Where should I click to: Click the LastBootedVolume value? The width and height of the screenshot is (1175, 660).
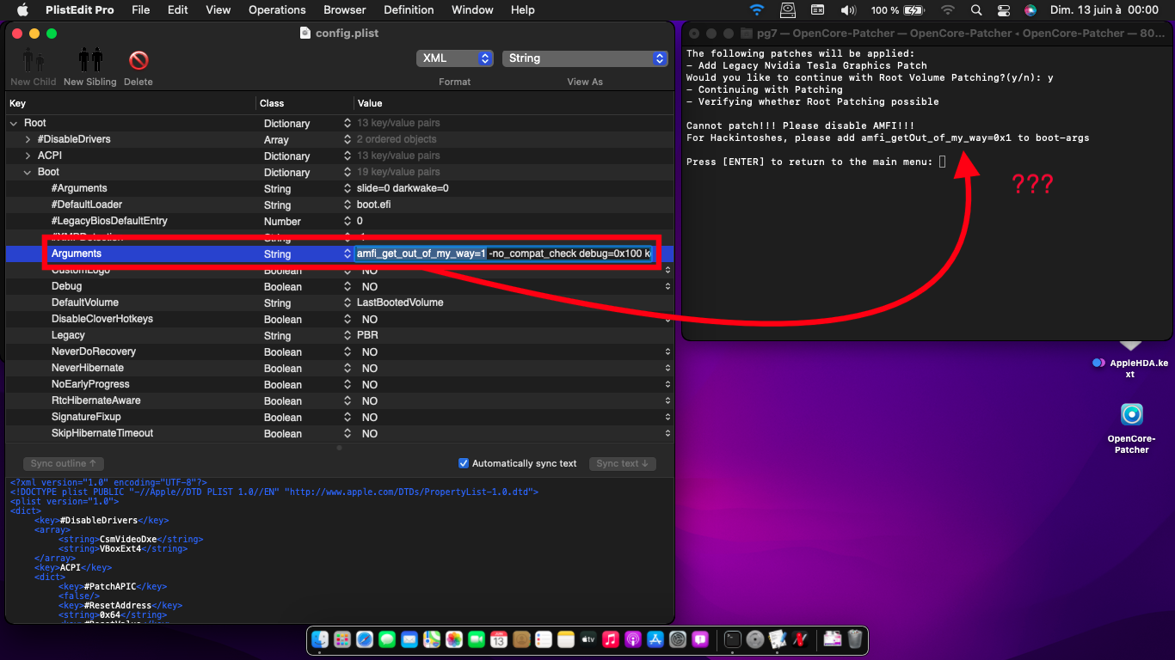coord(400,302)
